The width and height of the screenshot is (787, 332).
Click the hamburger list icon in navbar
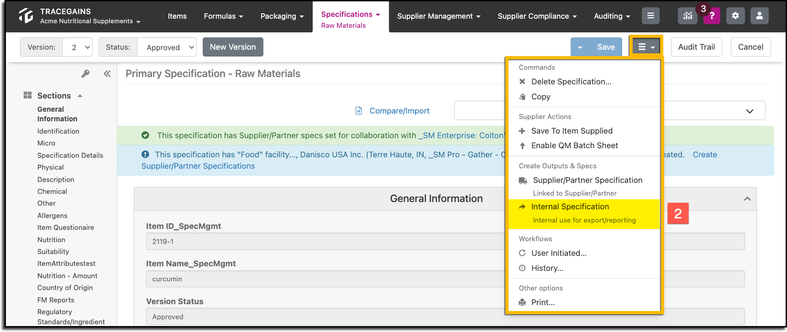(651, 16)
